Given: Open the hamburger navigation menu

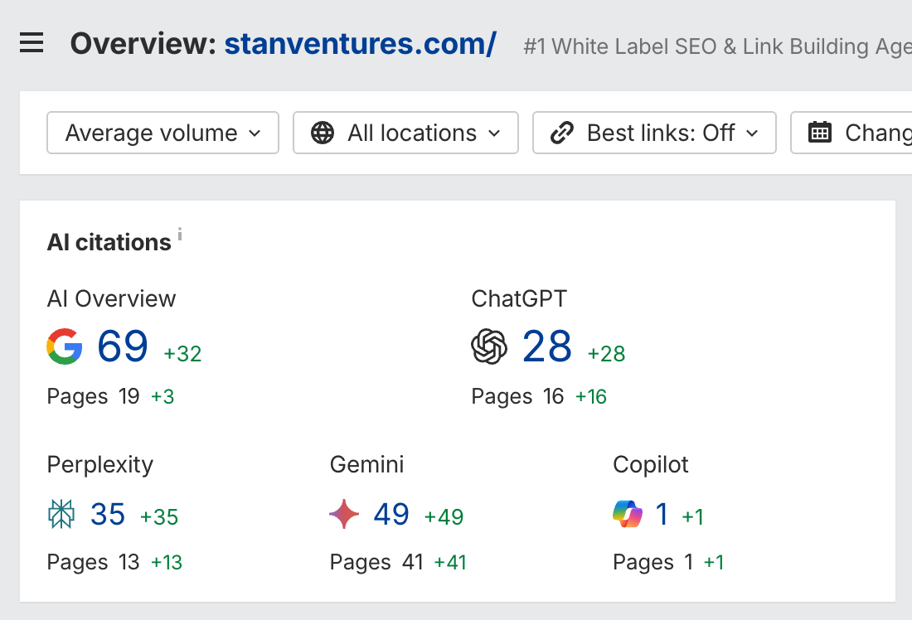Looking at the screenshot, I should click(32, 43).
